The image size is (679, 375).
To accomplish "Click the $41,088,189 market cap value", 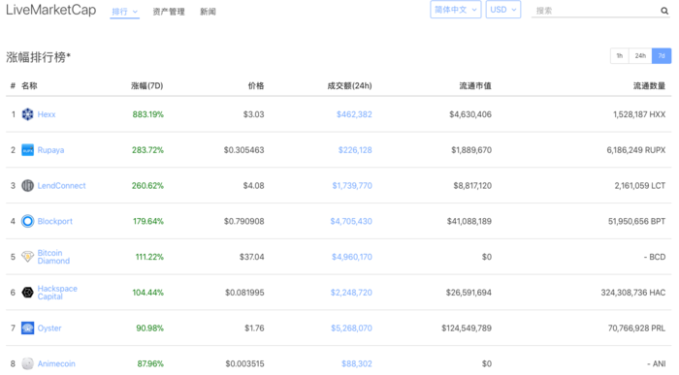I will point(469,221).
